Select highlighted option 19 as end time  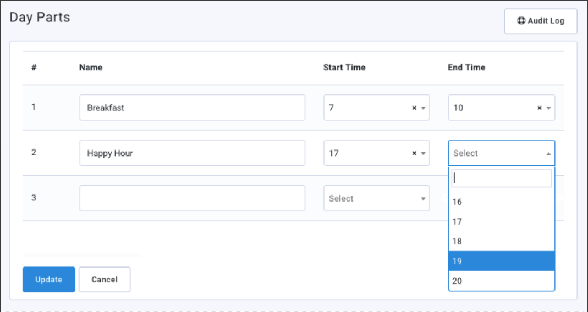pos(501,261)
